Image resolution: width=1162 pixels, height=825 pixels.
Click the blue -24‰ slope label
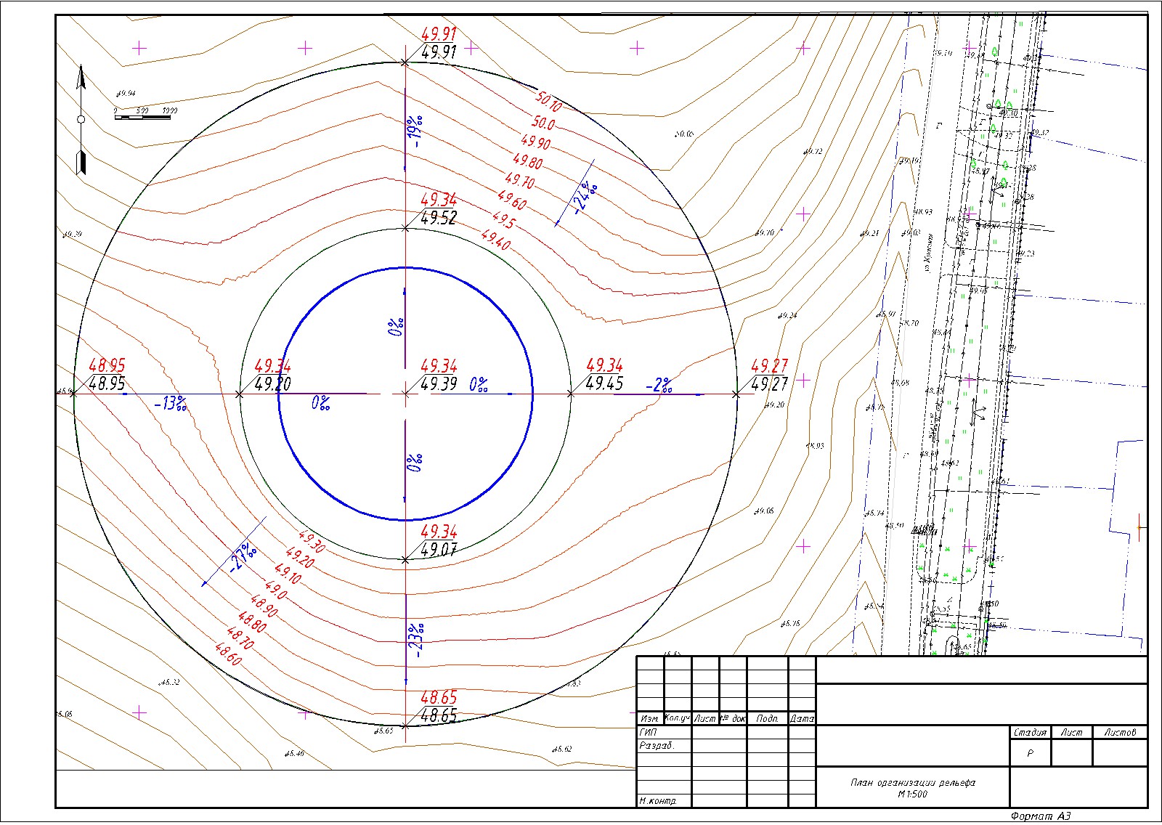(585, 198)
